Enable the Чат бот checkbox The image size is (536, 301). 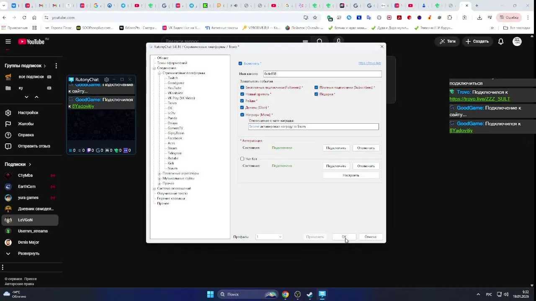pos(242,159)
